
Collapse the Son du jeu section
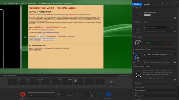[133, 37]
